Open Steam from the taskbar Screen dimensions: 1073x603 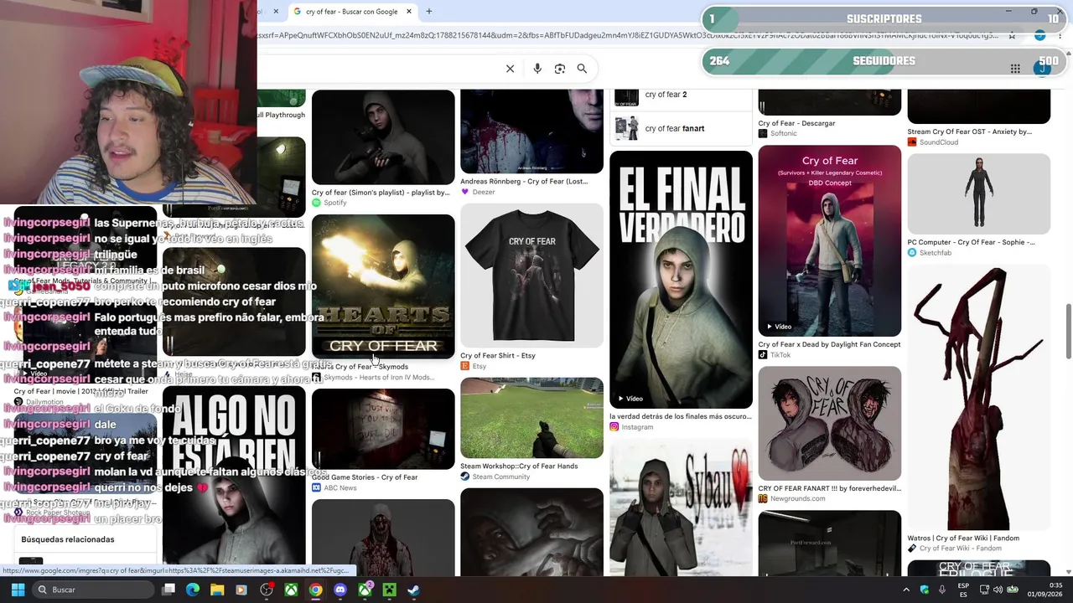tap(413, 590)
